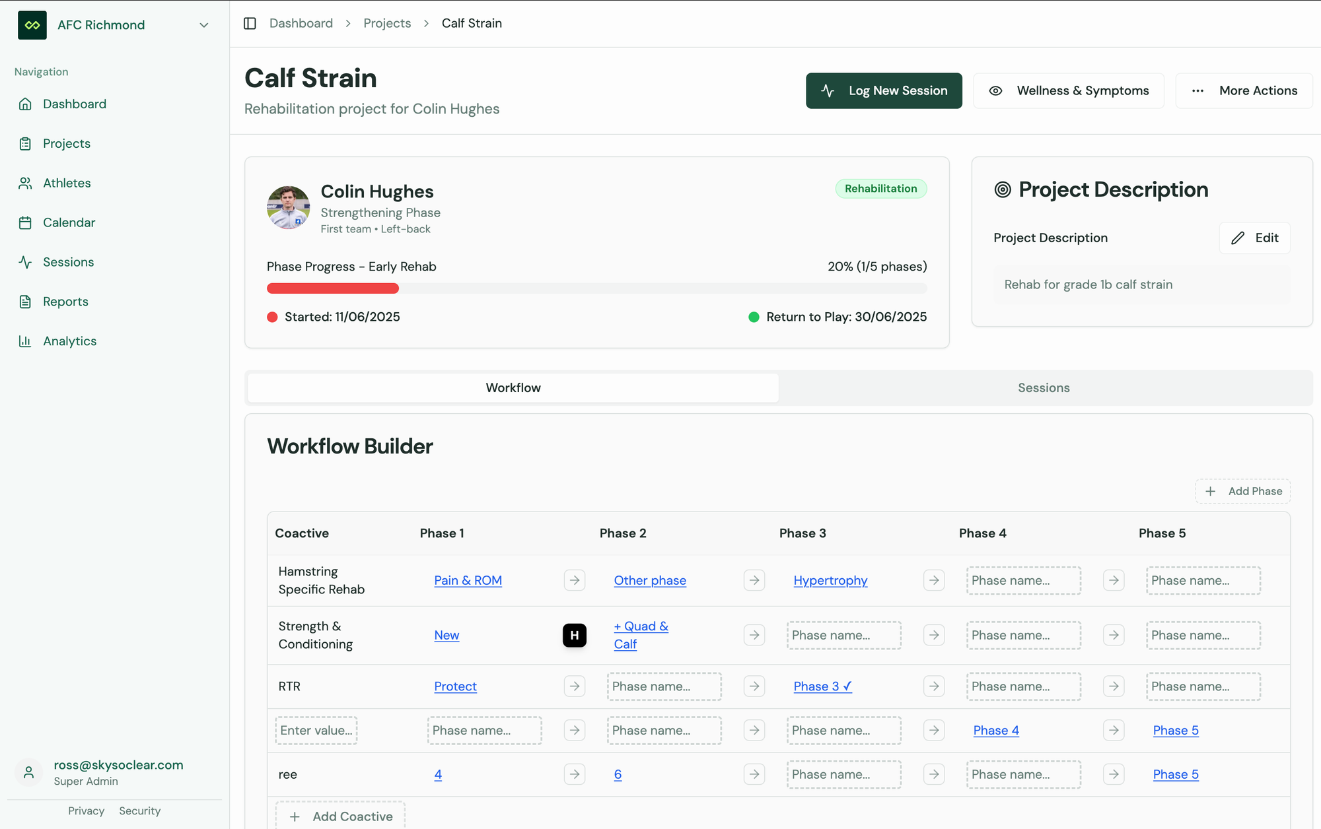Open the Hypertrophy phase link

tap(830, 580)
